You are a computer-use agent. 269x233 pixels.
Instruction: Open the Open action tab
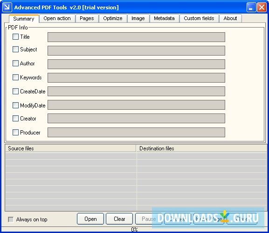pyautogui.click(x=57, y=18)
